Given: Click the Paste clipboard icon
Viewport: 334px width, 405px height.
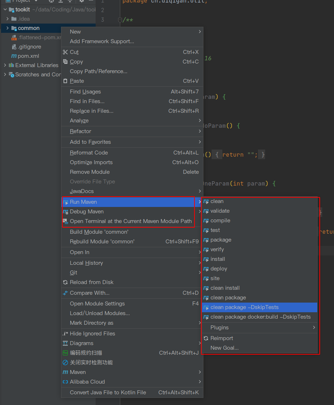Looking at the screenshot, I should click(65, 81).
